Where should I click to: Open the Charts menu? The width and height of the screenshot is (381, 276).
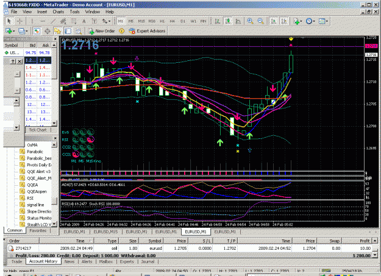tap(59, 12)
